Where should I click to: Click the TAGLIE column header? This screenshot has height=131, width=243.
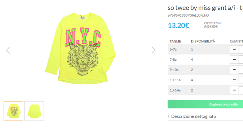click(x=175, y=41)
